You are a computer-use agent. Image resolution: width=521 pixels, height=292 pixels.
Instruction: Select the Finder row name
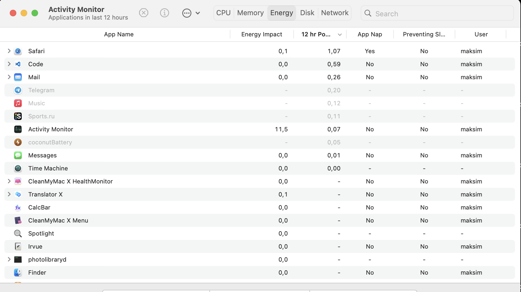pyautogui.click(x=37, y=272)
